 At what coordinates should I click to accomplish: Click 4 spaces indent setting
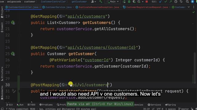click(x=171, y=109)
